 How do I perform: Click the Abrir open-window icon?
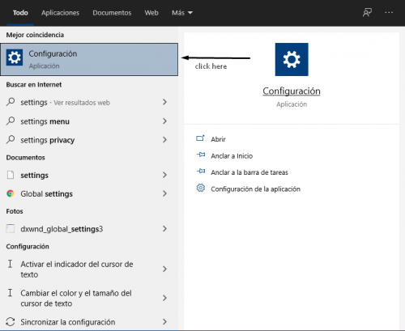tap(200, 138)
